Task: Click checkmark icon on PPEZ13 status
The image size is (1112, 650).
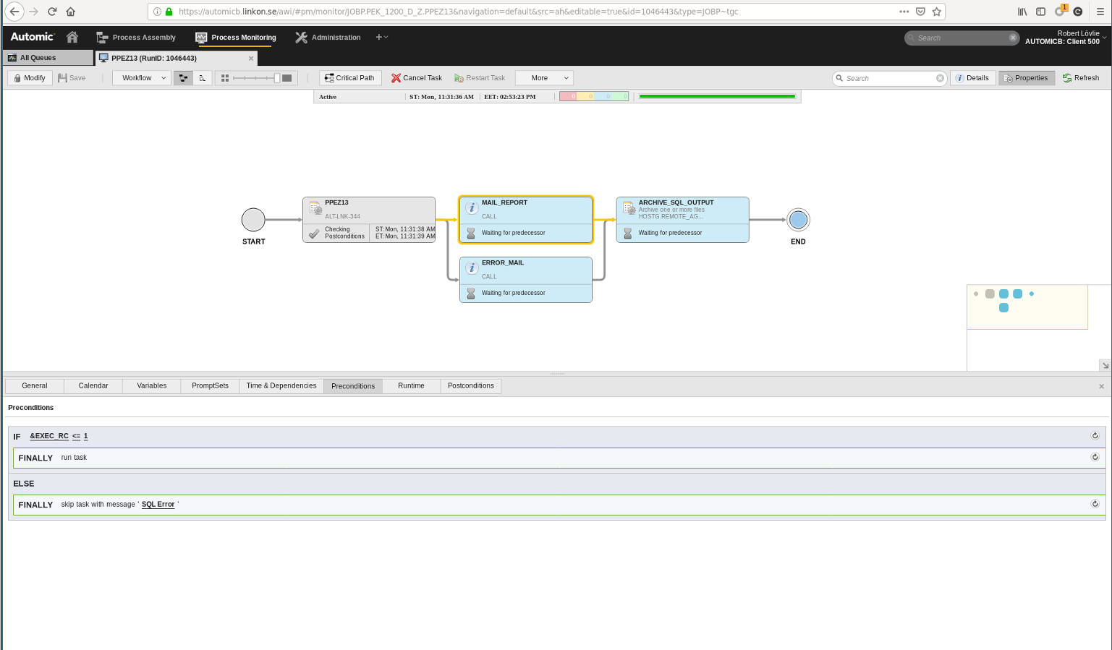Action: point(314,234)
